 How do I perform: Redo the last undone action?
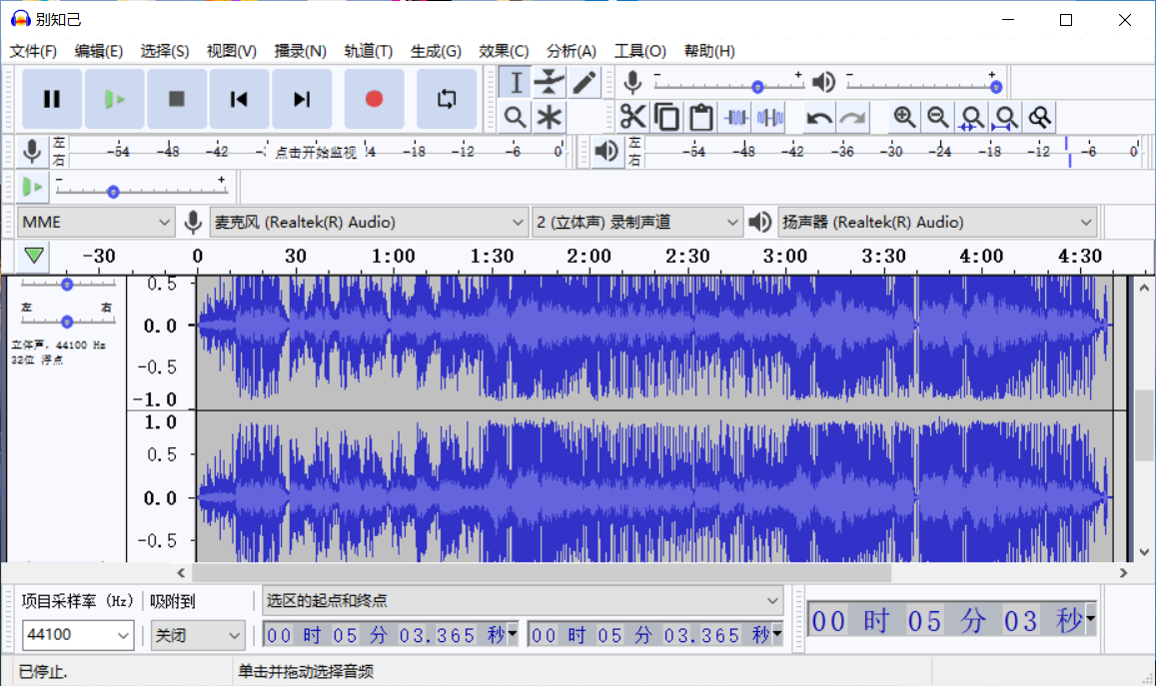852,117
